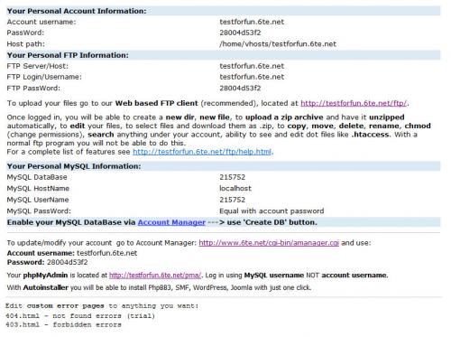Click the 'FTP Server/Host:' label

coord(38,66)
